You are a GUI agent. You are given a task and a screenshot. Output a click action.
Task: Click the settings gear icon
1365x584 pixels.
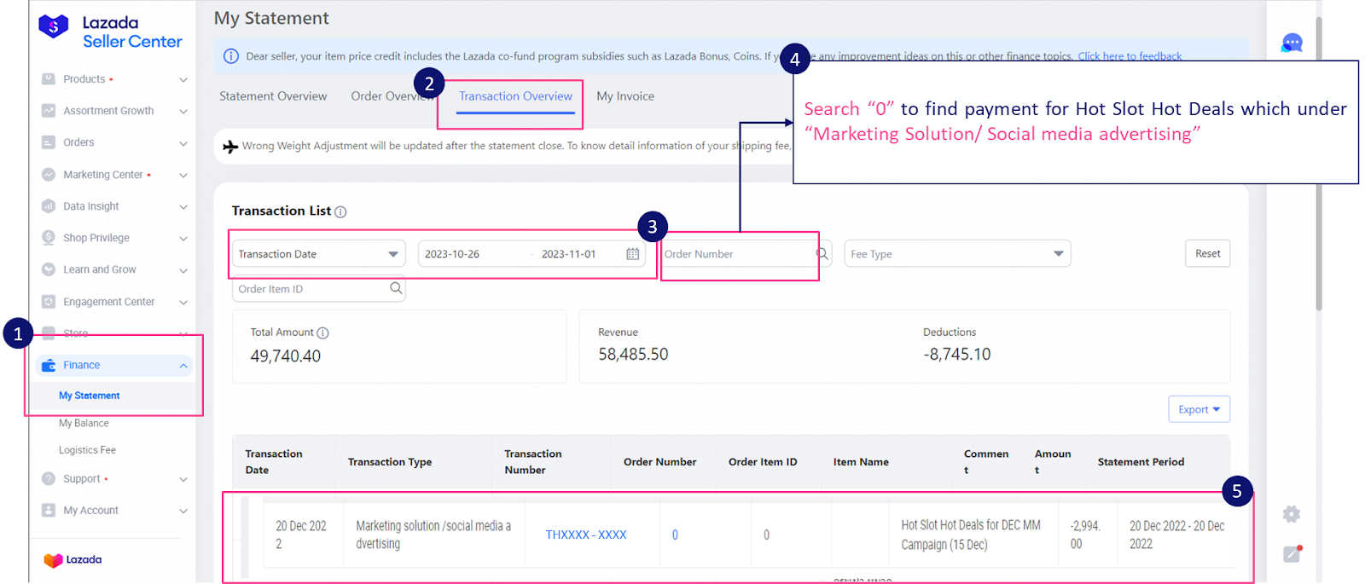tap(1291, 514)
